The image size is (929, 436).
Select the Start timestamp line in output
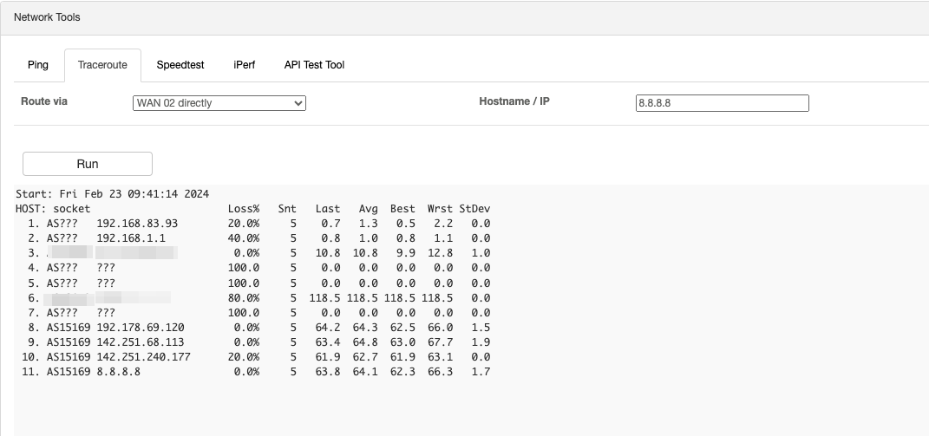[113, 194]
